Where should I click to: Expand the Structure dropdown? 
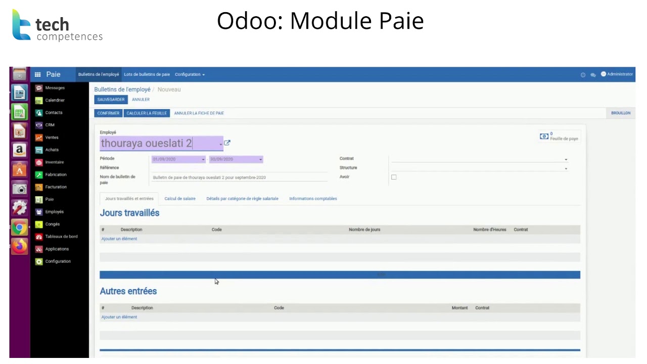pyautogui.click(x=566, y=169)
